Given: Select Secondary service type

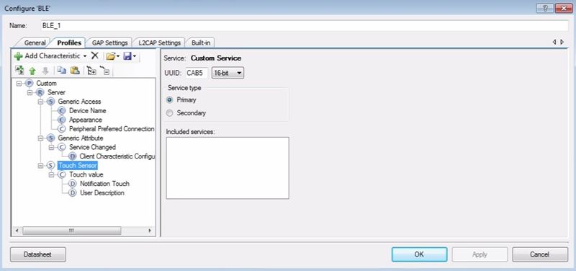Looking at the screenshot, I should [x=169, y=113].
